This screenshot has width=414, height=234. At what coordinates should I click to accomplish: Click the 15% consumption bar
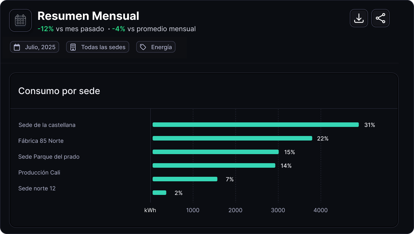[x=216, y=152]
